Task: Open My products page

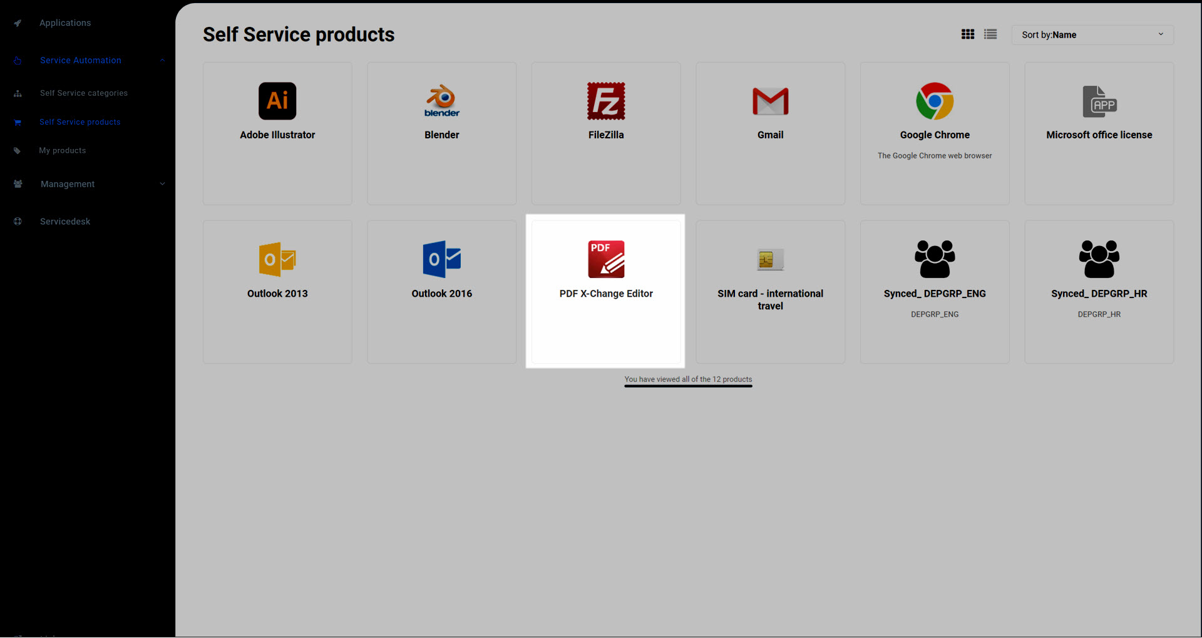Action: 63,151
